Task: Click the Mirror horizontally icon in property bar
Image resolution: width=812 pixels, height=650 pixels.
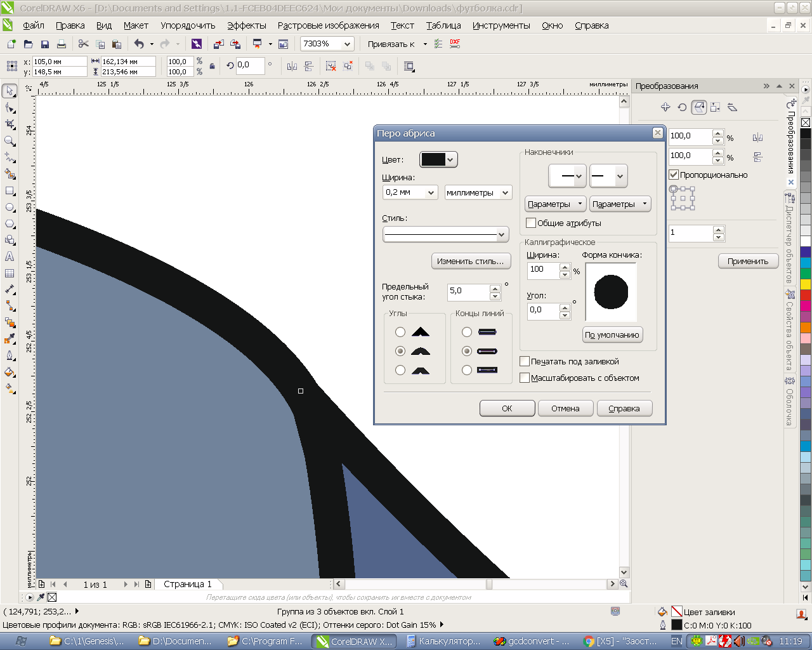Action: tap(292, 66)
